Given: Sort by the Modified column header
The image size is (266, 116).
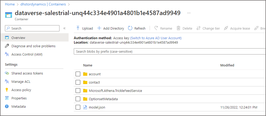Looking at the screenshot, I should pyautogui.click(x=227, y=65).
